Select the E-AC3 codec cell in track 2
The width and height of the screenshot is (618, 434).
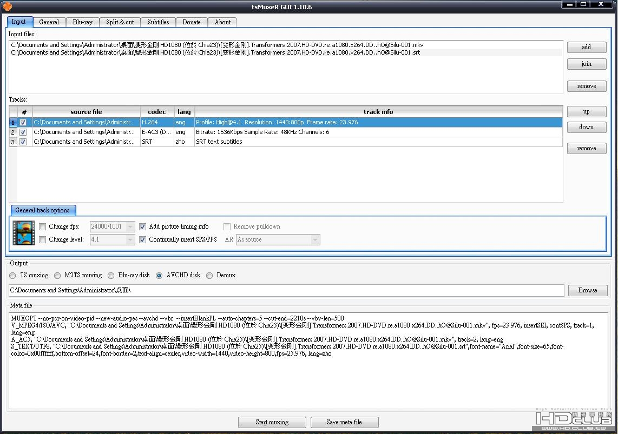pyautogui.click(x=157, y=132)
